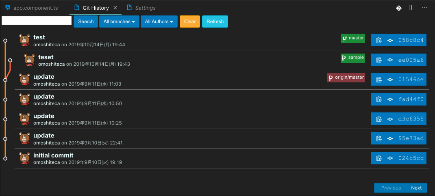The image size is (435, 196).
Task: Click the author avatar of 'initial commit'
Action: [x=24, y=158]
